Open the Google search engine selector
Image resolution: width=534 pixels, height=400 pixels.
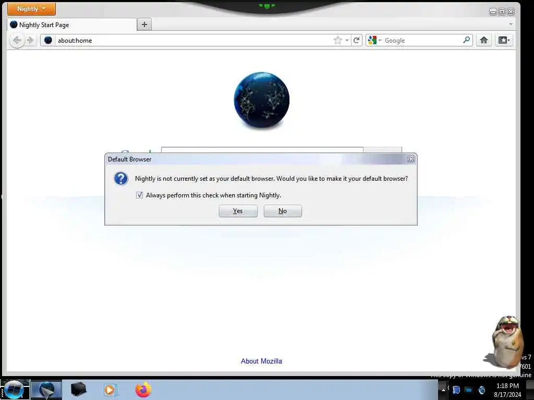(x=374, y=41)
